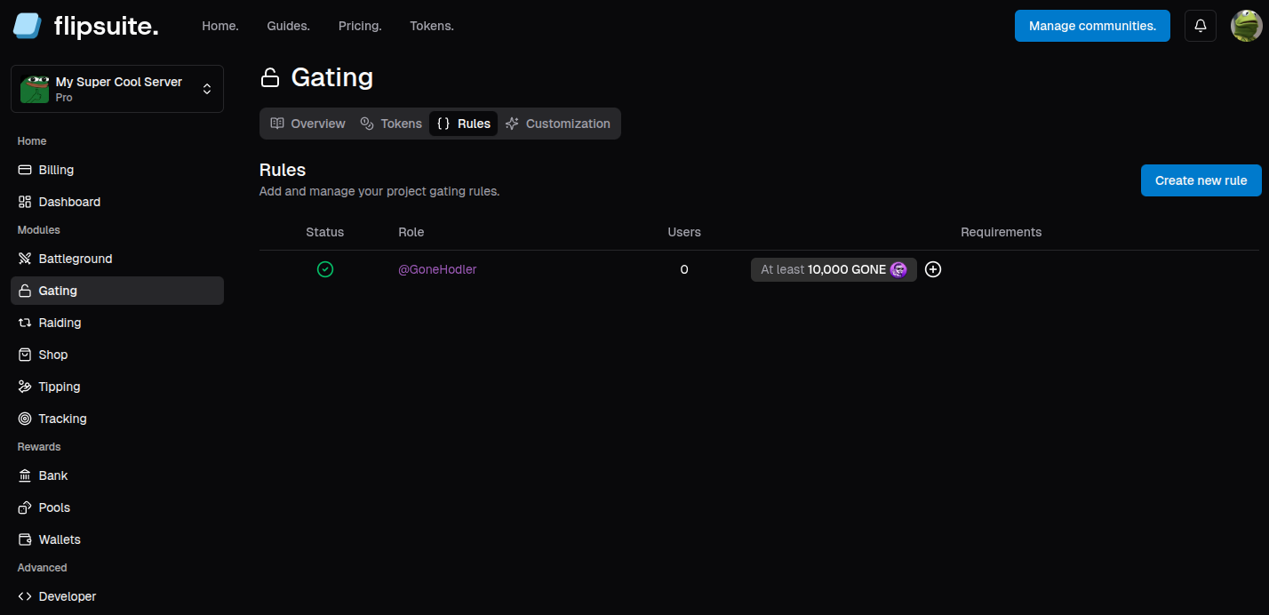The width and height of the screenshot is (1269, 615).
Task: Open Pricing in top navigation
Action: point(360,26)
